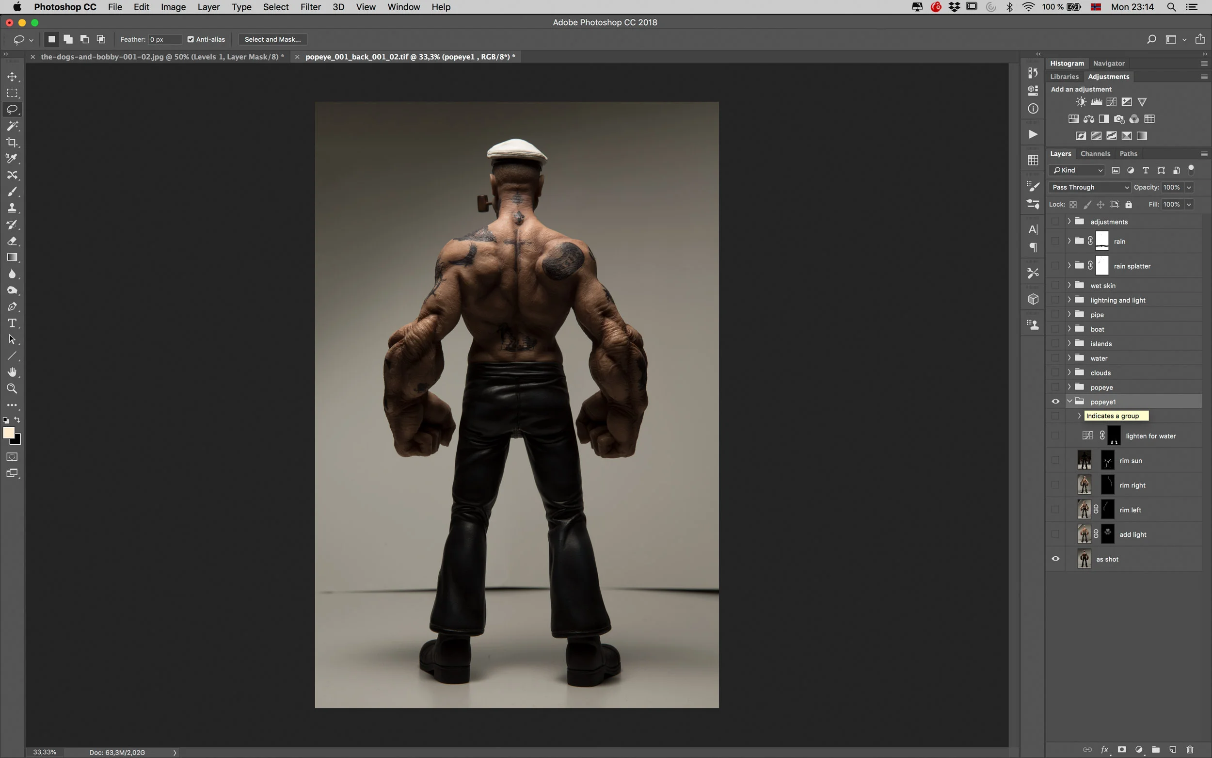Image resolution: width=1212 pixels, height=758 pixels.
Task: Click the Subtract from selection button
Action: point(85,39)
